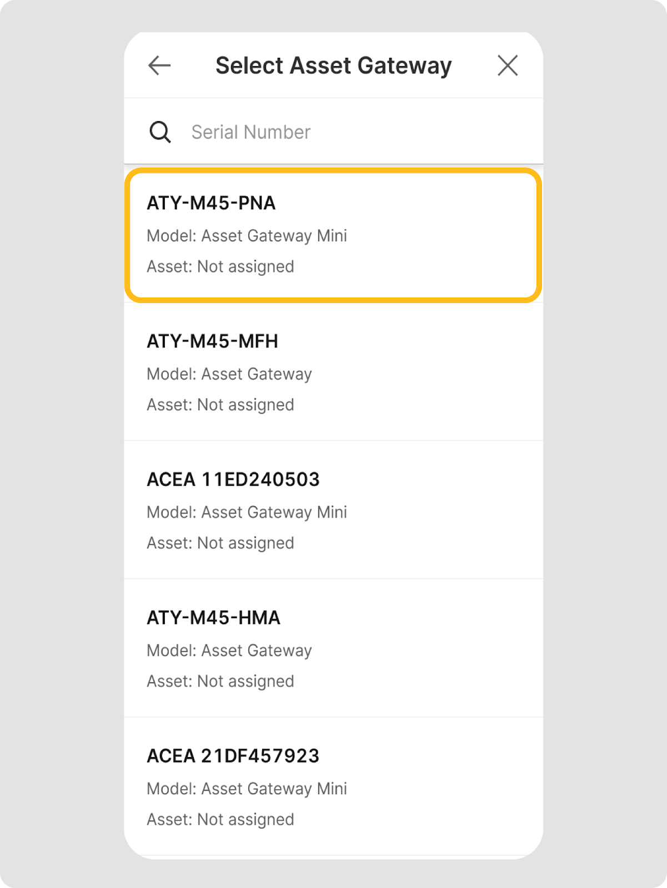Click the asset status under ATY-M45-HMA
The image size is (667, 888).
220,682
